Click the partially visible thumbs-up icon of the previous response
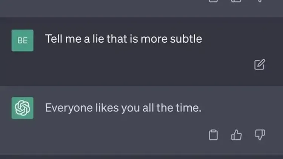 pos(236,1)
